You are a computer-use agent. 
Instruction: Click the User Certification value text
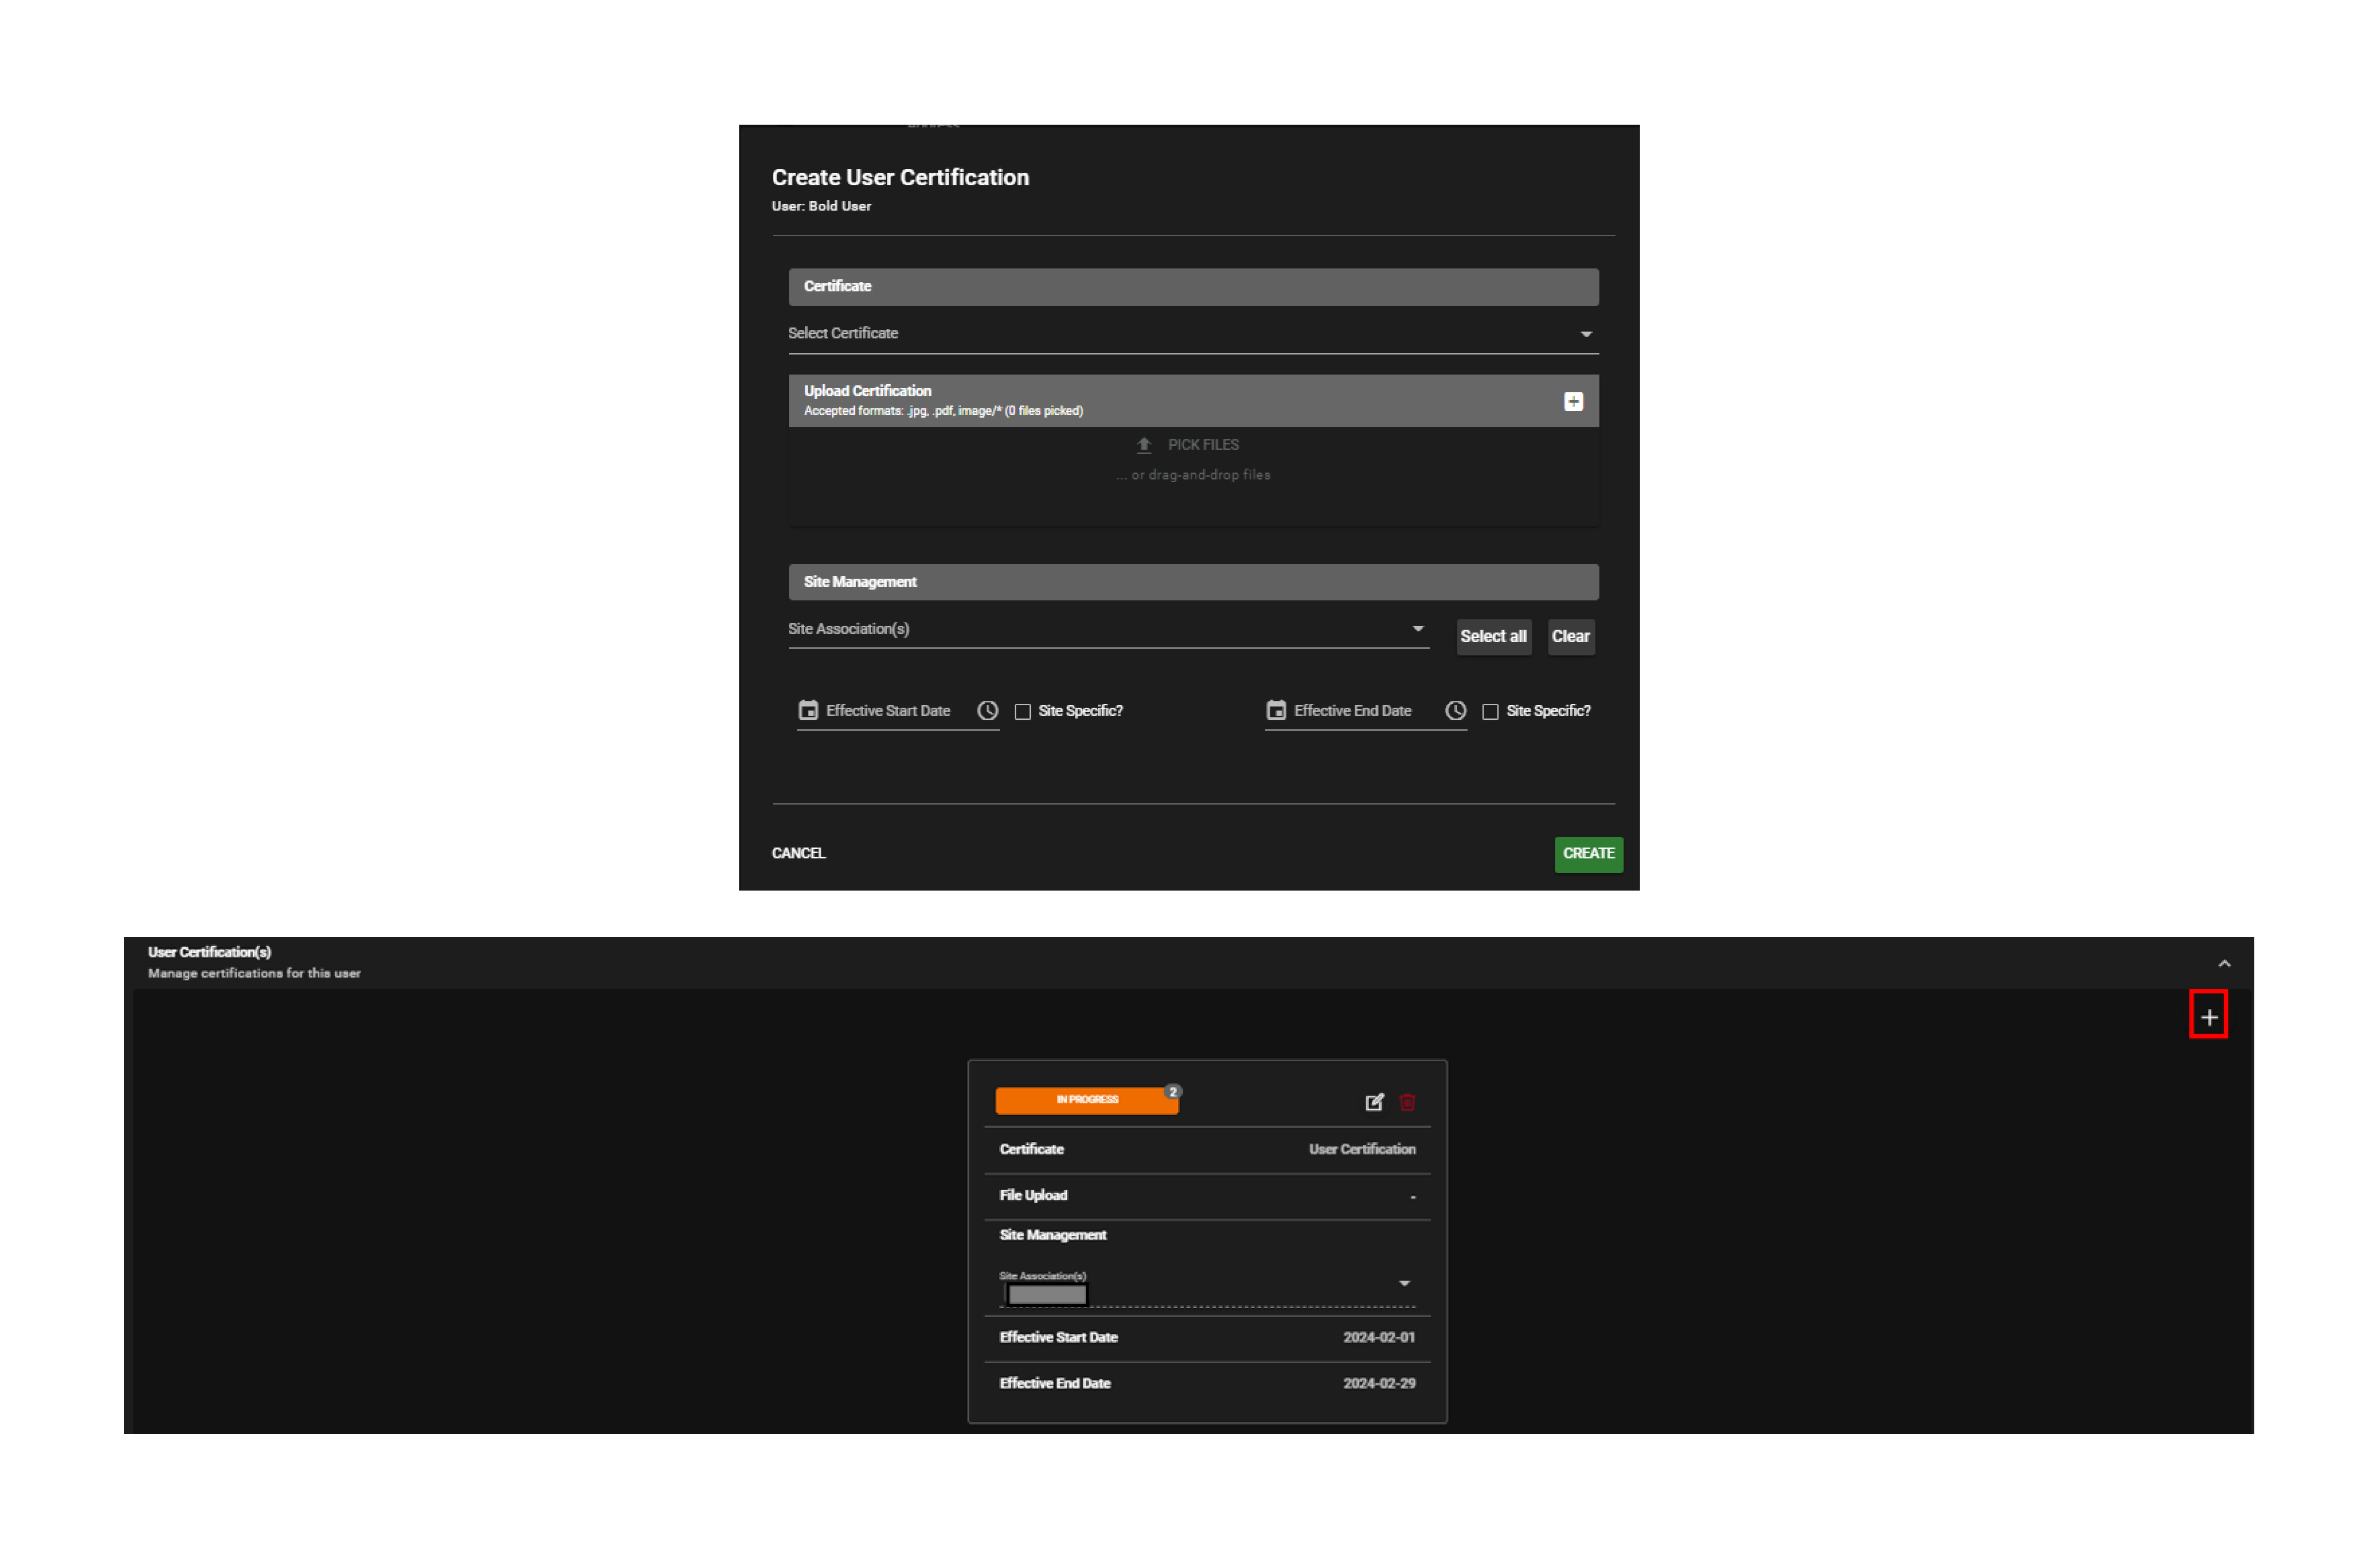click(x=1362, y=1149)
